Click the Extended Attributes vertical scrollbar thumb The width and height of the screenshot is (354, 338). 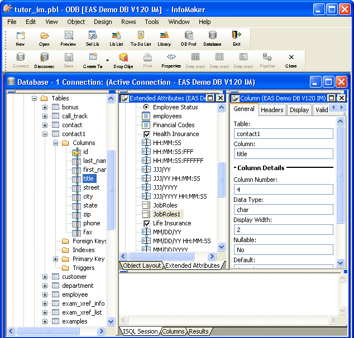click(x=222, y=180)
